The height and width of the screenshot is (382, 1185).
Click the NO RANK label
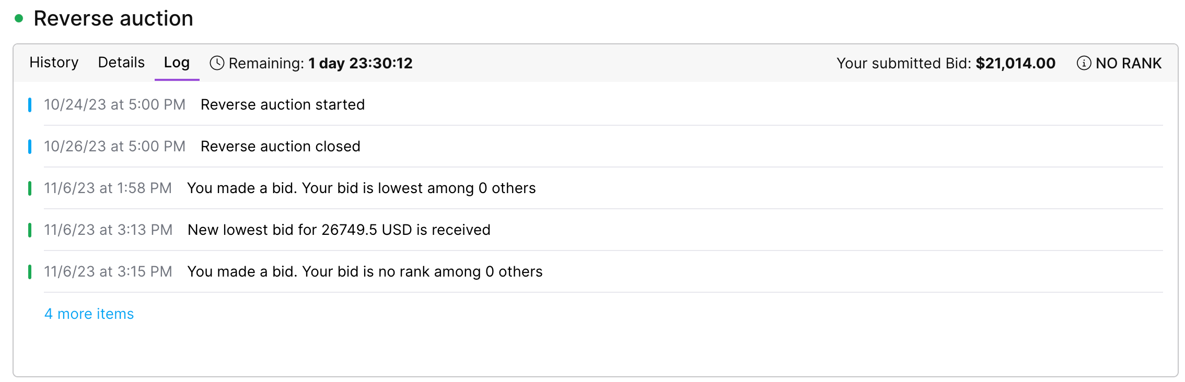[1128, 63]
